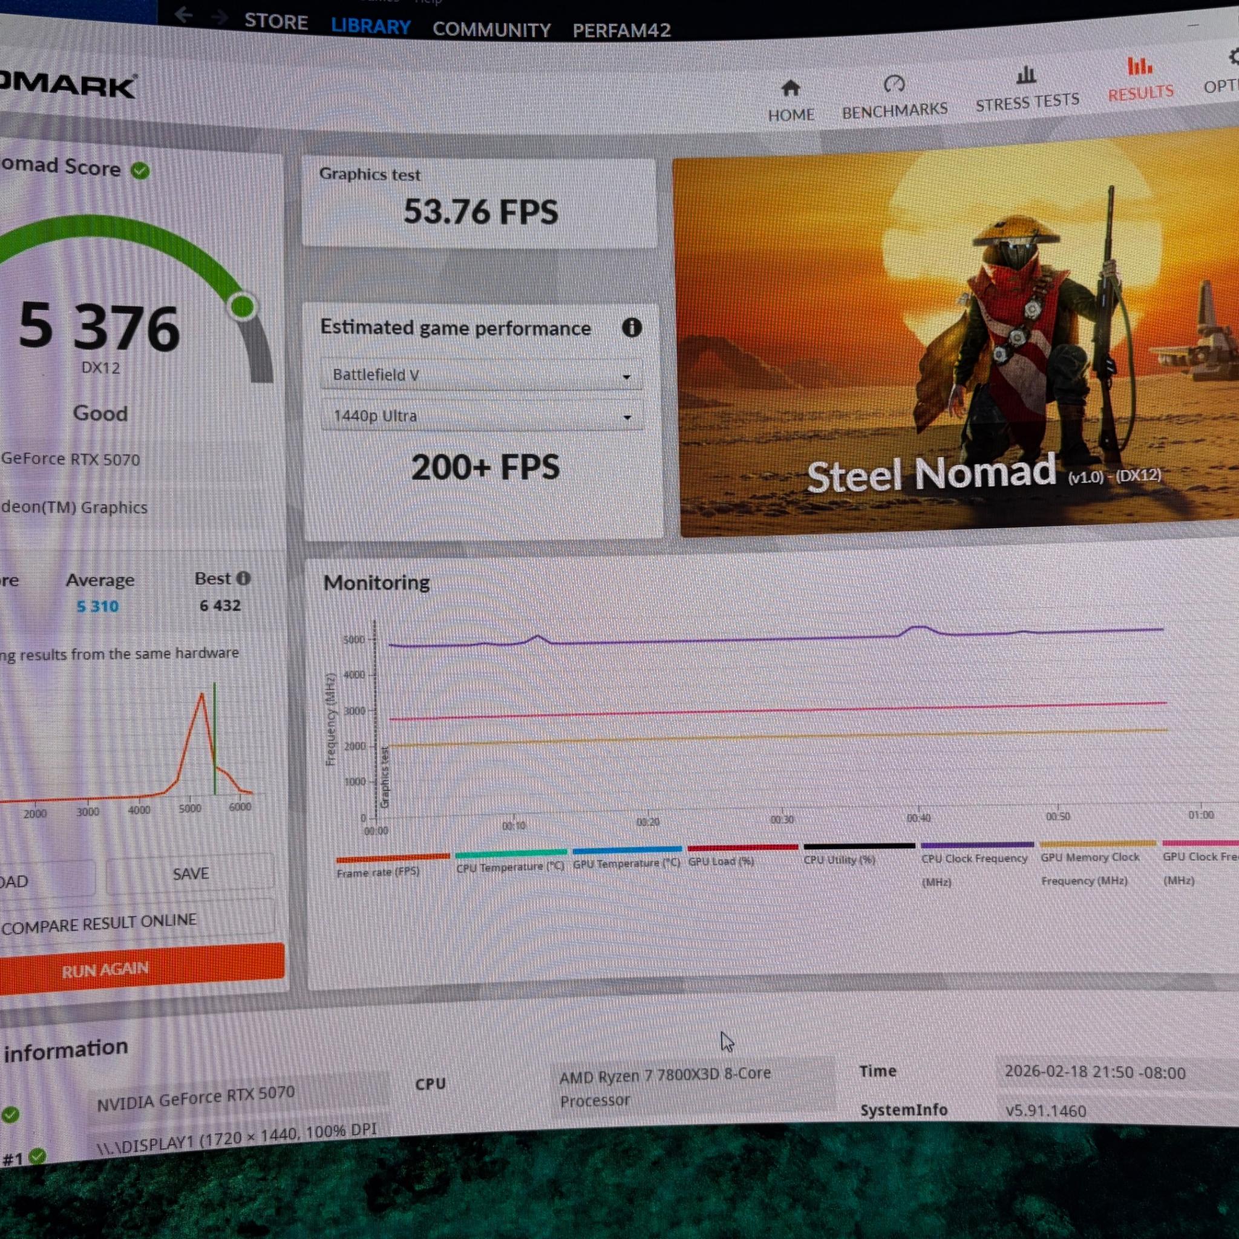Click green validation check beside Nomad Score
1239x1239 pixels.
[x=140, y=171]
